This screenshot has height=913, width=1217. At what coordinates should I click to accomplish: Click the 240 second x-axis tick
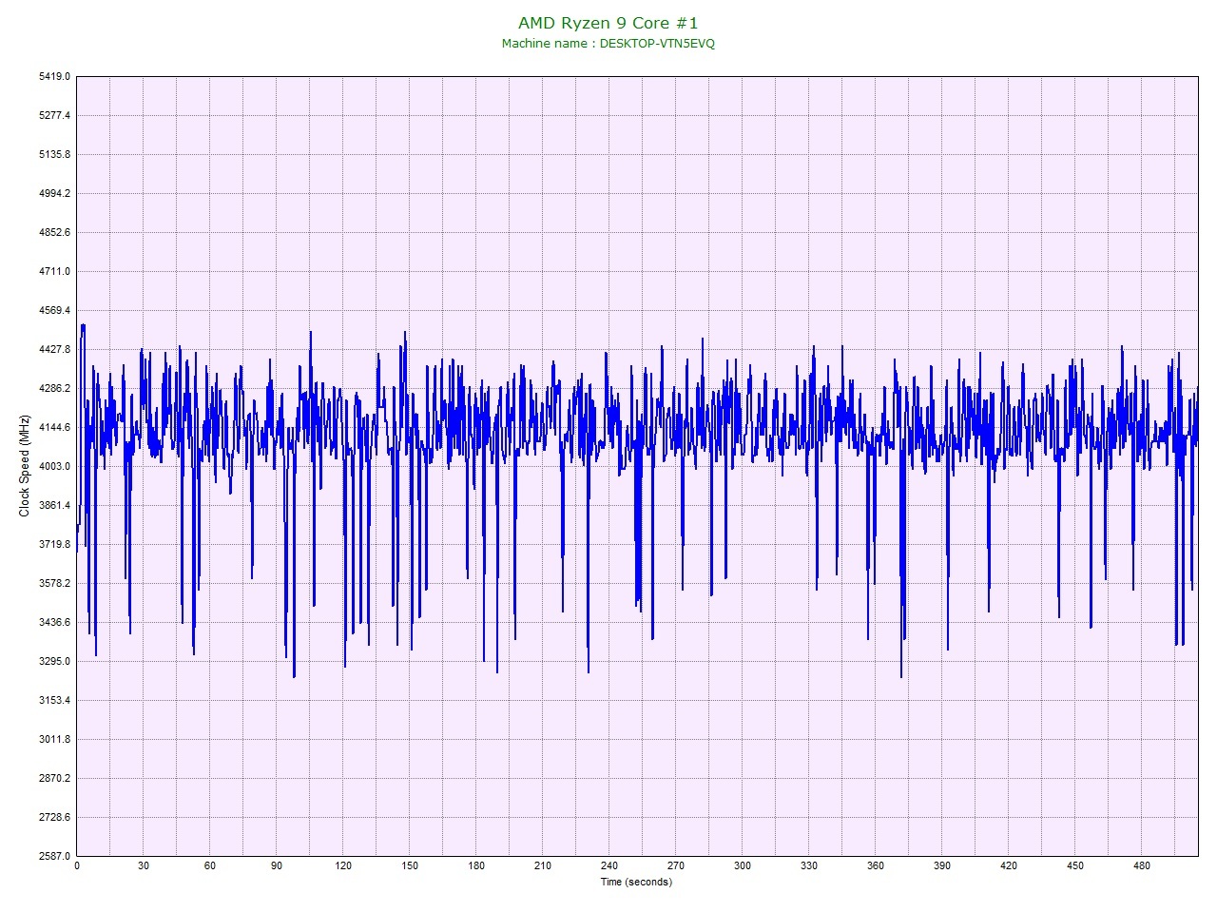point(609,866)
